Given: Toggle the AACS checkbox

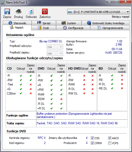Looking at the screenshot, I should click(110, 138).
